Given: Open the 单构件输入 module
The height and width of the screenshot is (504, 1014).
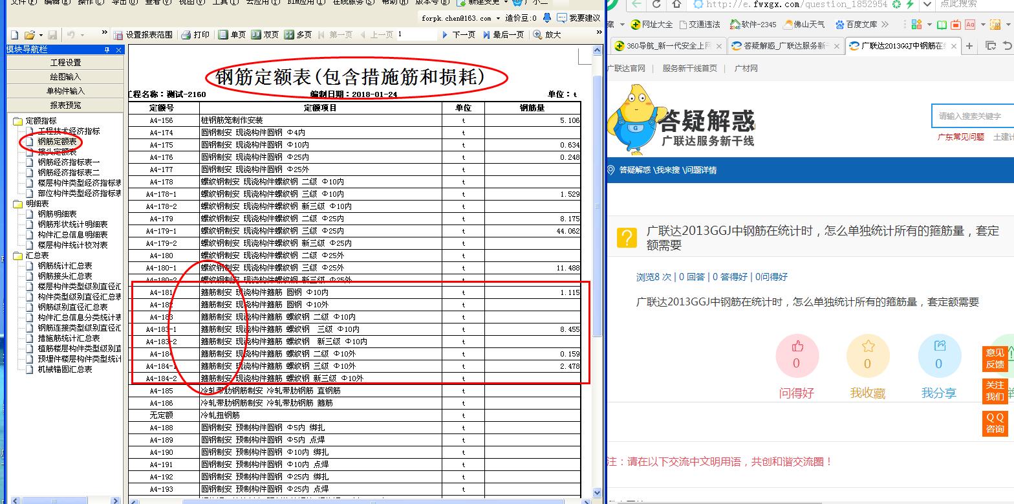Looking at the screenshot, I should pos(65,91).
